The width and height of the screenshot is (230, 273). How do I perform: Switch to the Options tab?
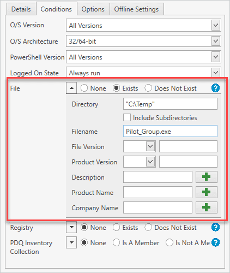[x=93, y=9]
